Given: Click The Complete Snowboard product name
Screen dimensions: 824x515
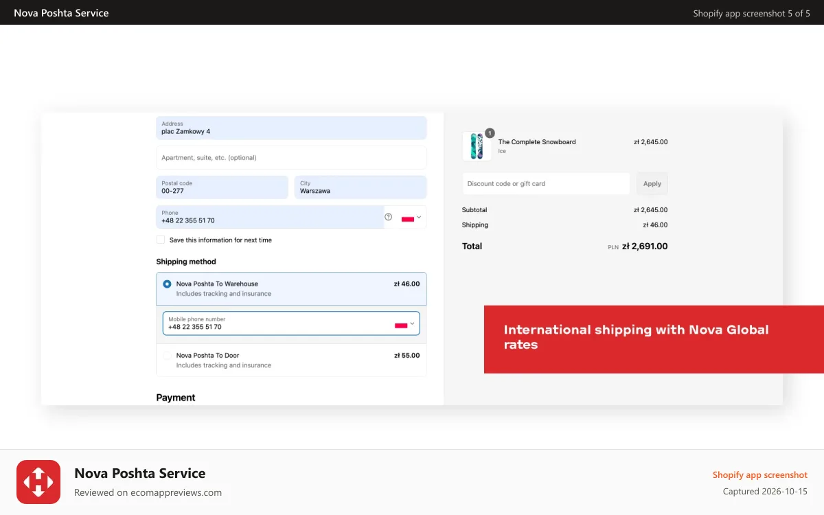Looking at the screenshot, I should pos(537,142).
